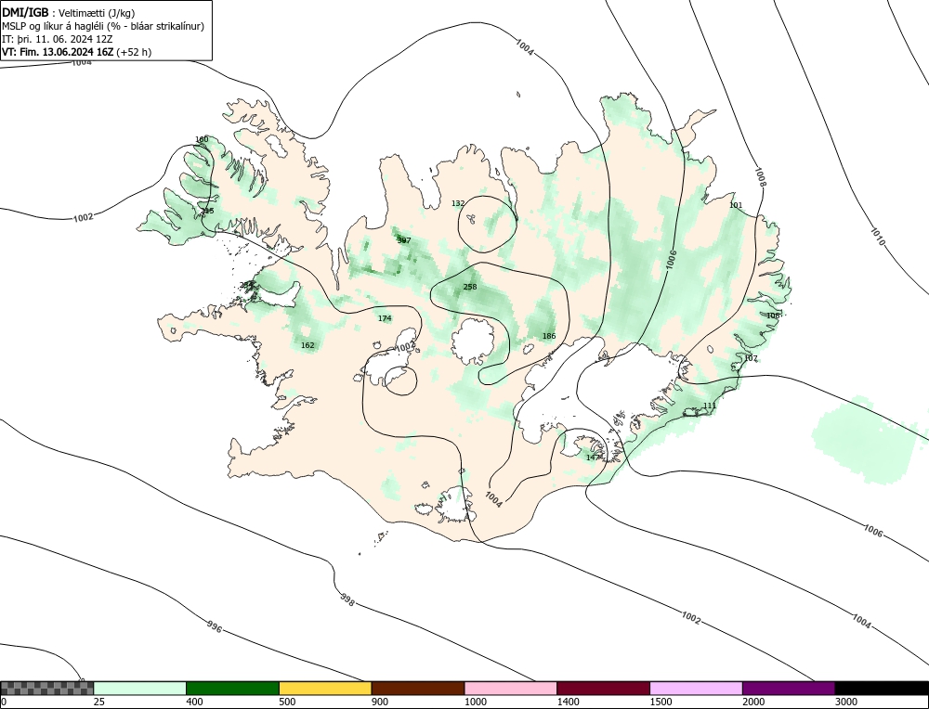This screenshot has height=709, width=929.
Task: Select the pink 1000–1400 legend swatch
Action: (x=511, y=689)
